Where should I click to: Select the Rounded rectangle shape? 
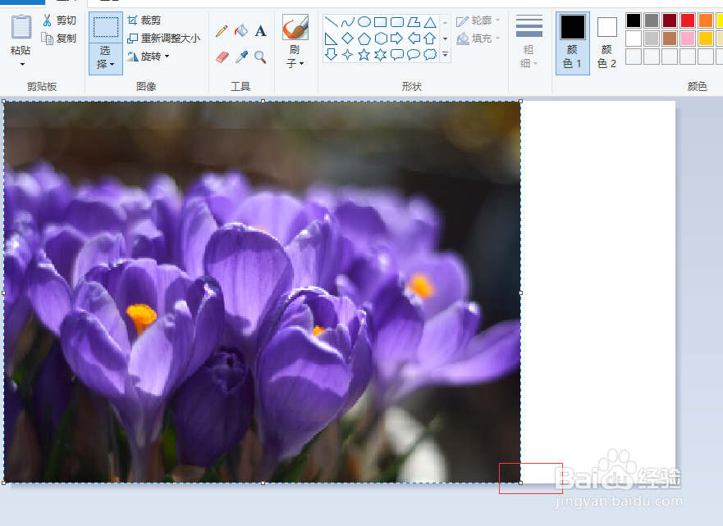397,21
